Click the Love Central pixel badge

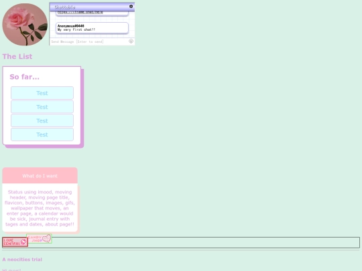pos(15,242)
